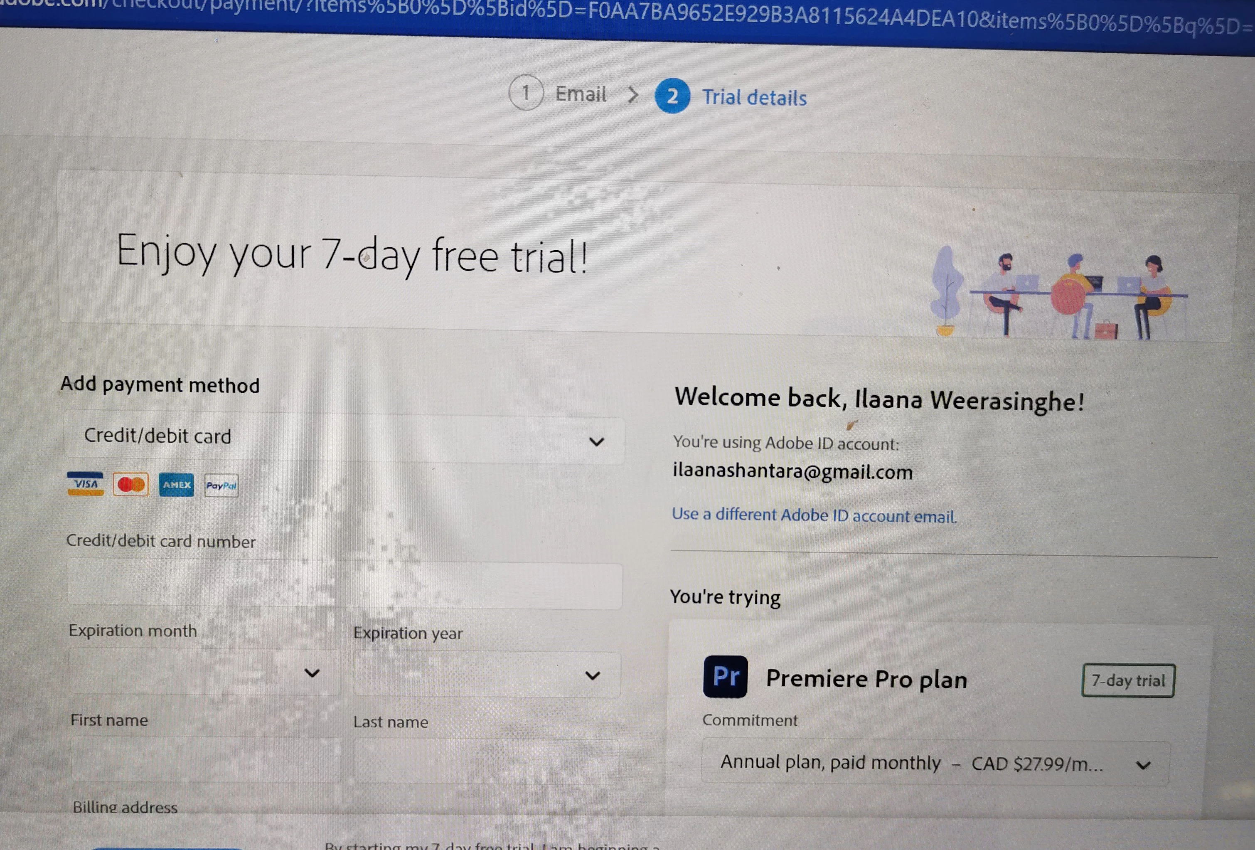This screenshot has height=850, width=1255.
Task: Open the Credit/debit card payment method dropdown
Action: 344,440
